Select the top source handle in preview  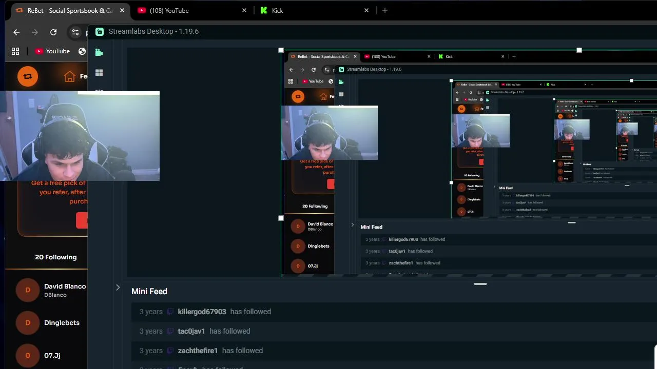(x=579, y=50)
